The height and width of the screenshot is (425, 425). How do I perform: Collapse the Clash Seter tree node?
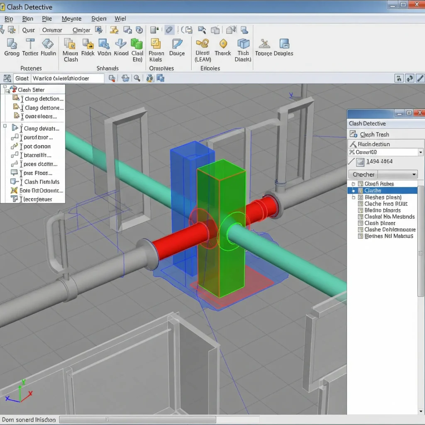6,89
